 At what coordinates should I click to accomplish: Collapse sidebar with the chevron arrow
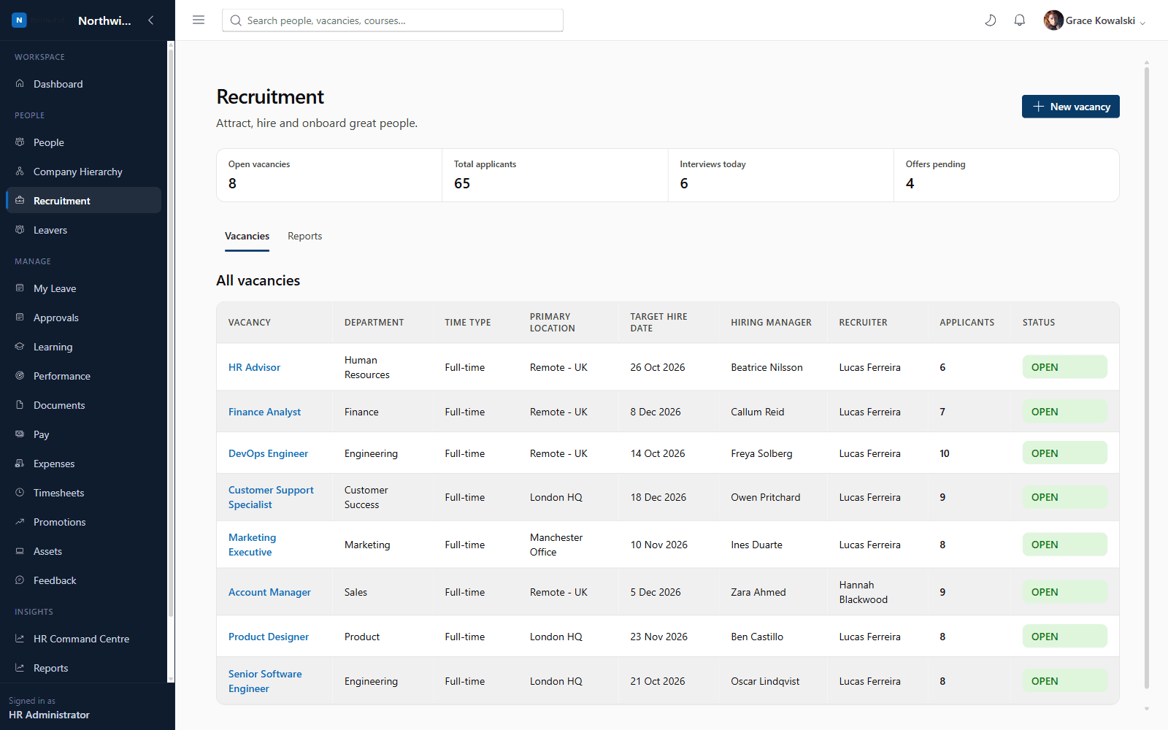pos(151,20)
